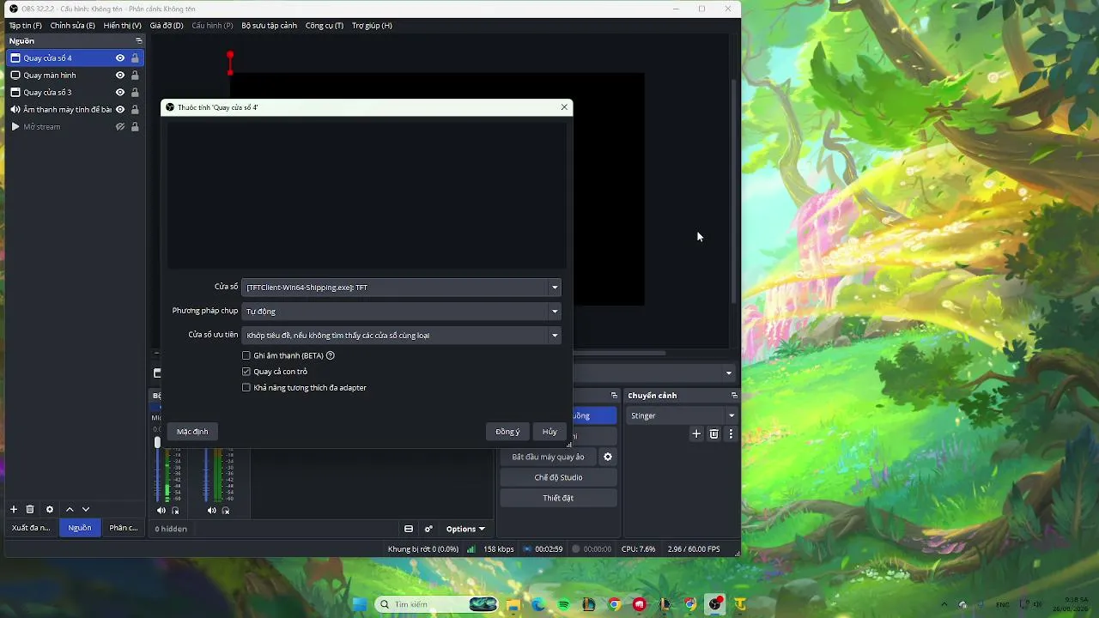Open the 'Chỉnh sửa (E)' menu

(73, 26)
